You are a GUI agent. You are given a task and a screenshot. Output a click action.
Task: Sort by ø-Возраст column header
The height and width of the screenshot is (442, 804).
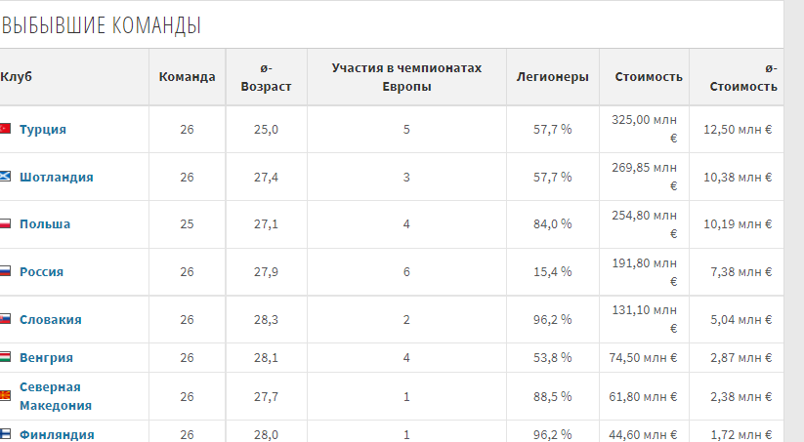coord(266,77)
